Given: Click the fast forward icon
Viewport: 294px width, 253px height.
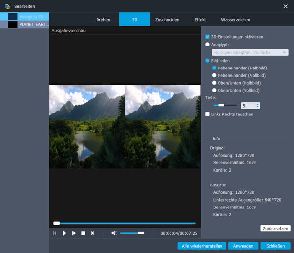Looking at the screenshot, I should [x=74, y=233].
